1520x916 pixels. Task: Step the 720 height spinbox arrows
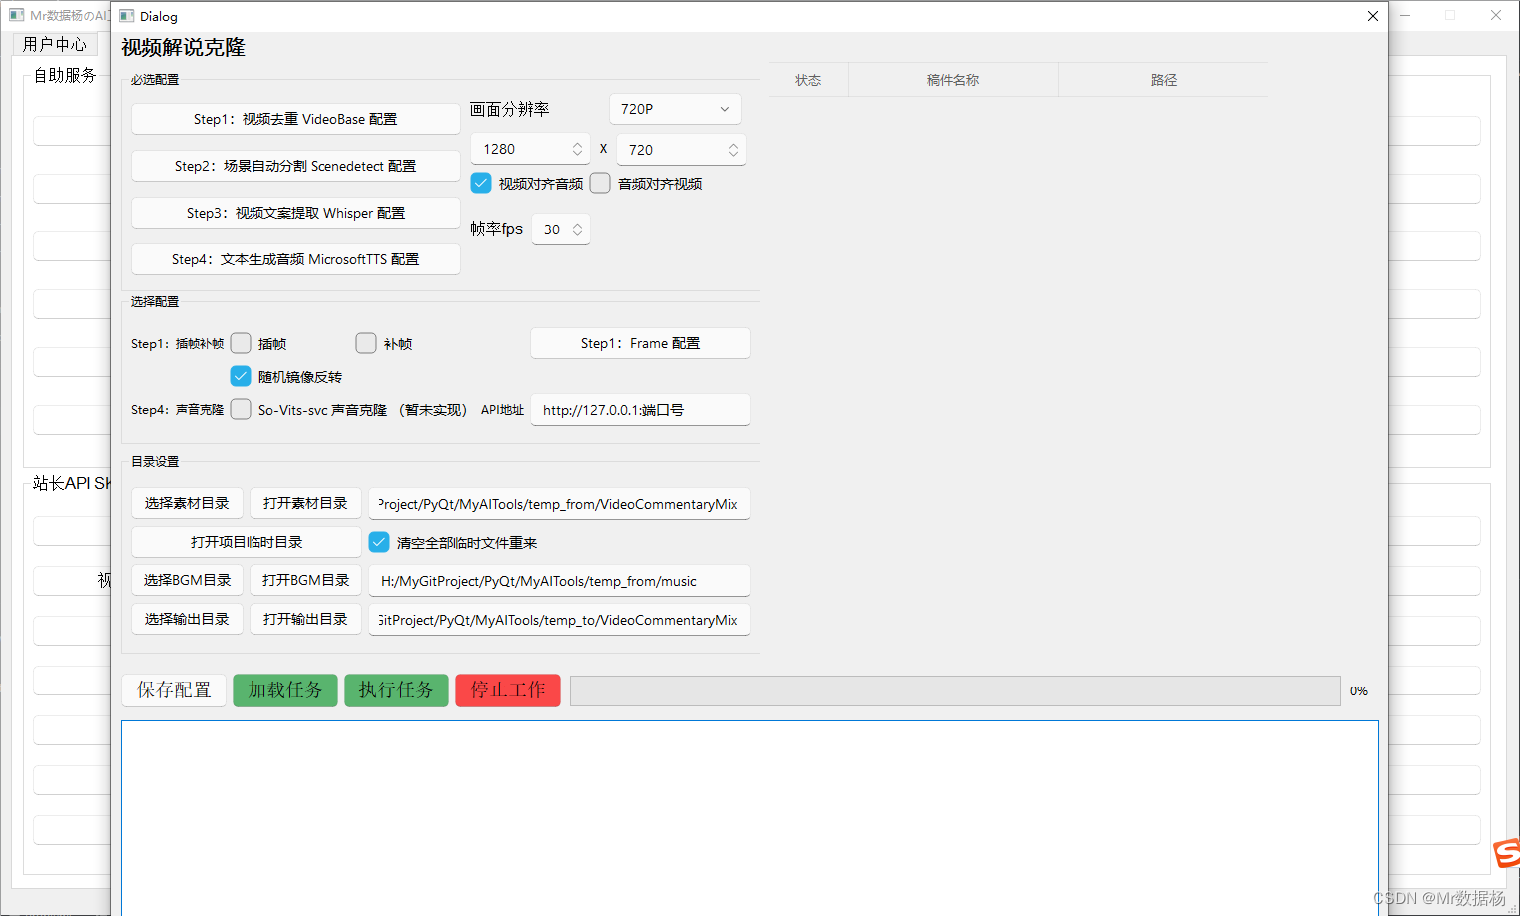pos(733,149)
